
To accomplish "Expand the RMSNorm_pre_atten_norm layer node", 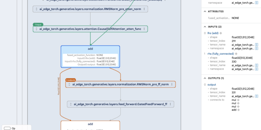I will point(37,9).
